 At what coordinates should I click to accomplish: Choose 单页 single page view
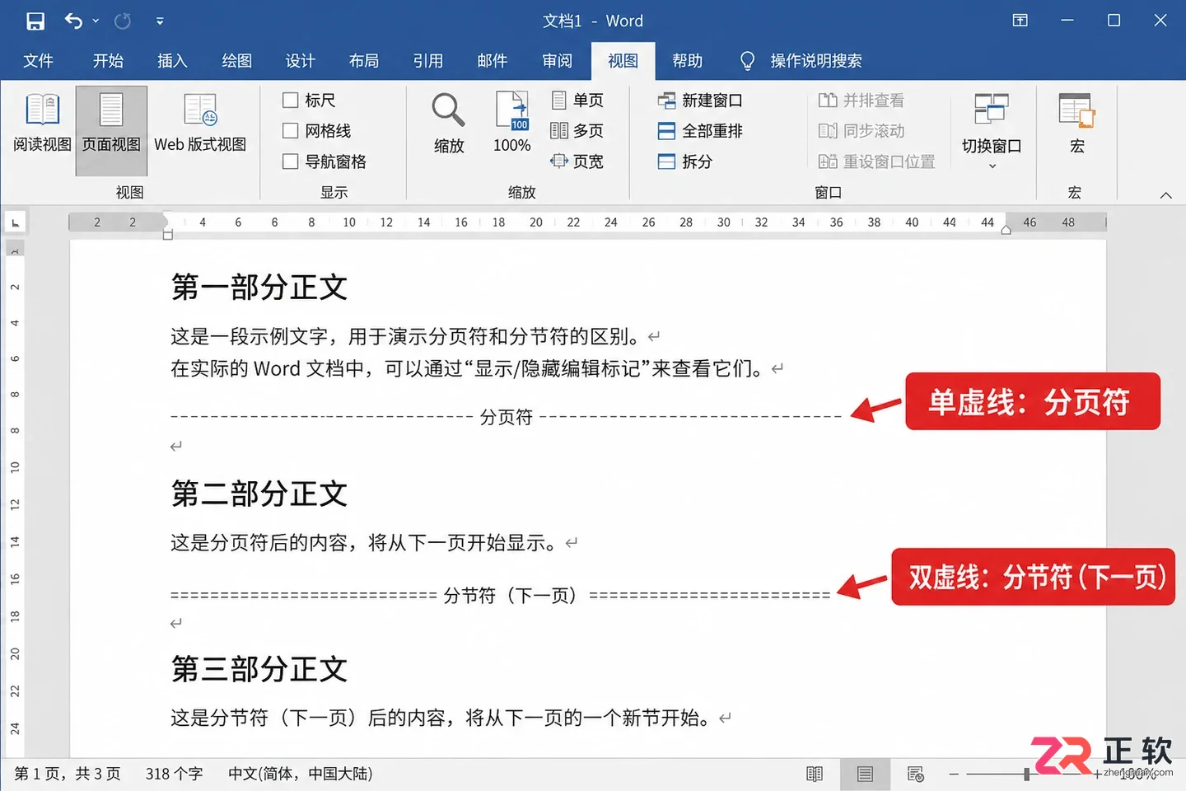[577, 101]
